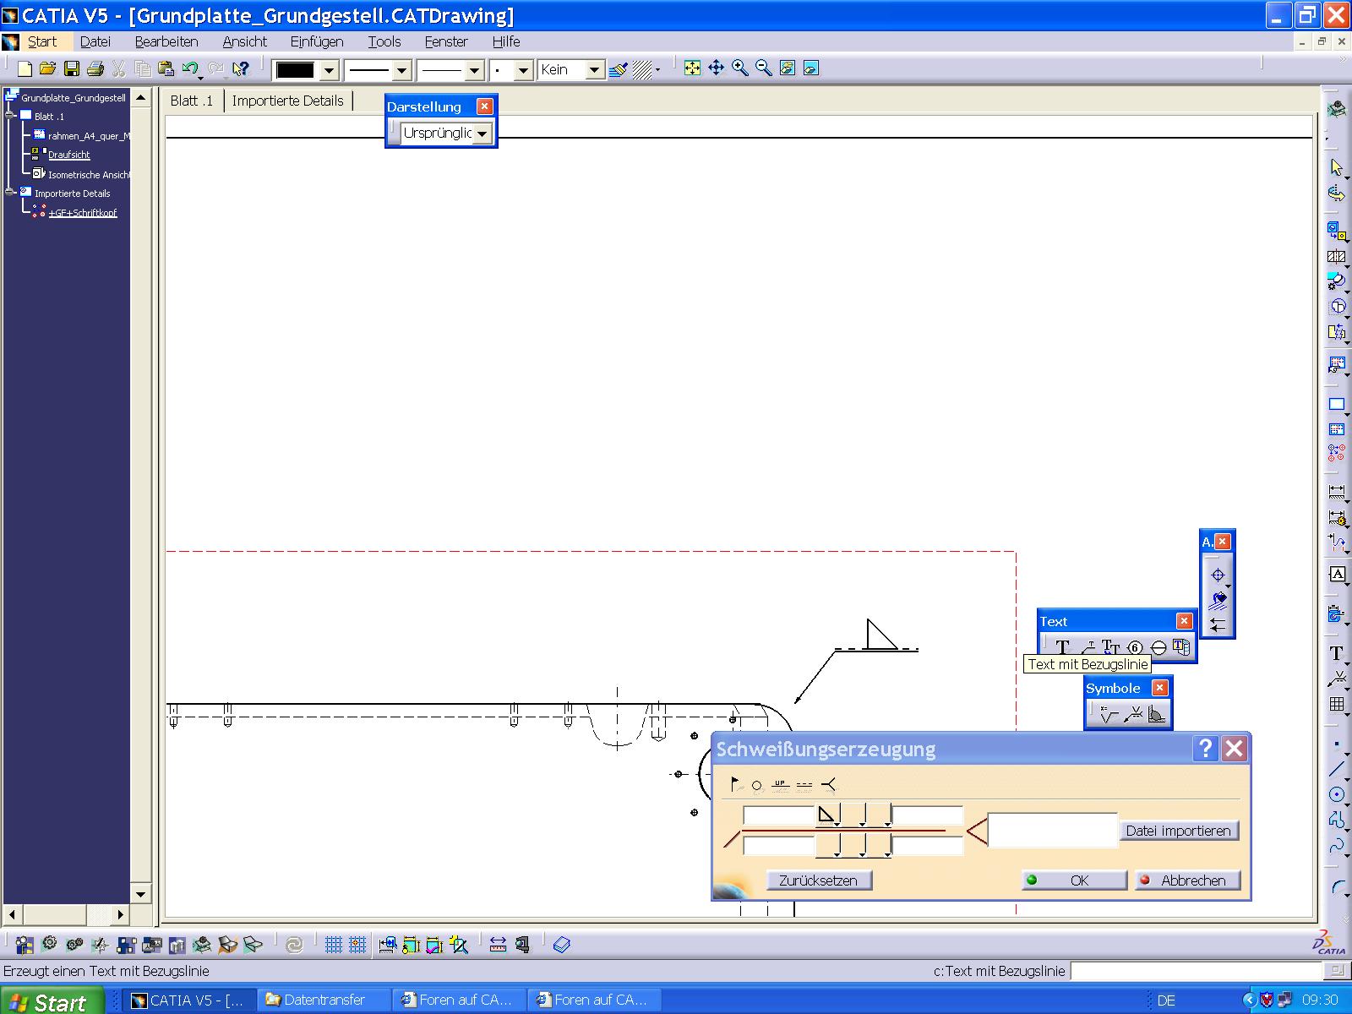The width and height of the screenshot is (1352, 1014).
Task: Click the Fit All In icon
Action: coord(692,68)
